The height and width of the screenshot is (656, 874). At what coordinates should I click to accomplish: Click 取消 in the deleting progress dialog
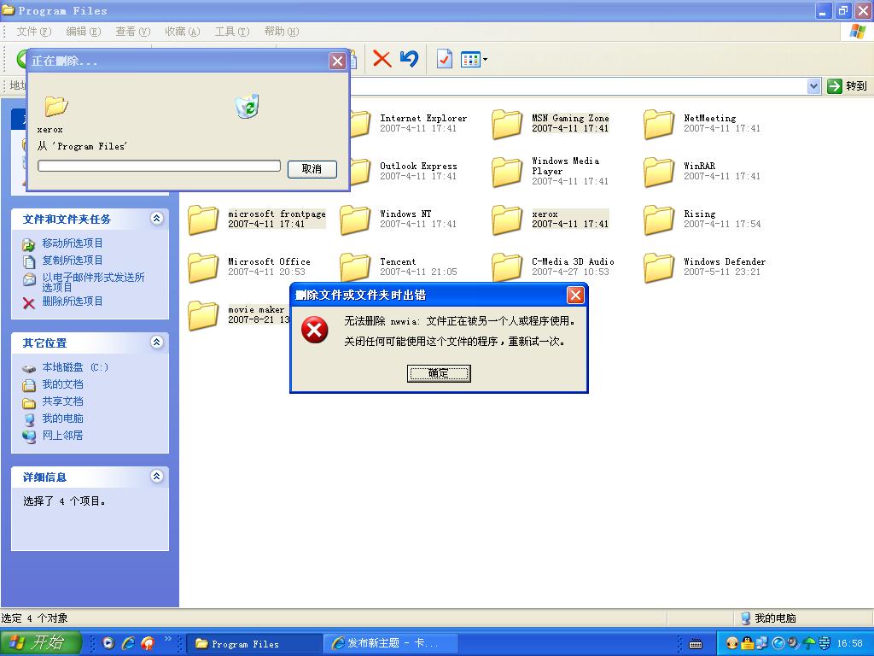tap(312, 168)
